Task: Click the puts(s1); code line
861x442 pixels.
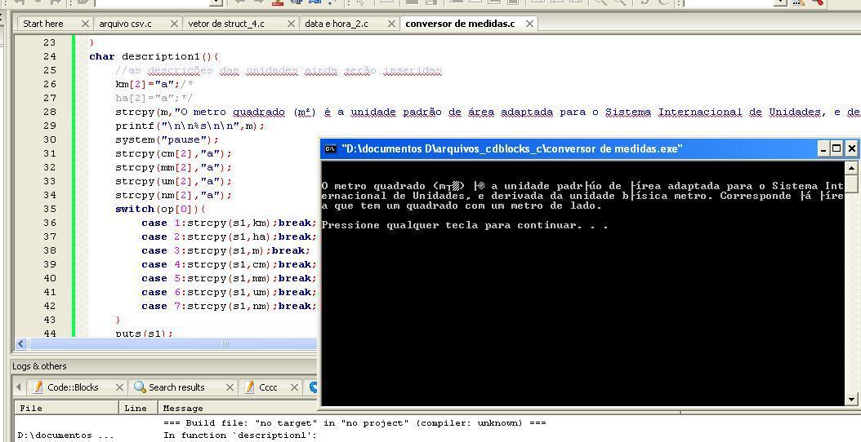Action: pos(144,333)
